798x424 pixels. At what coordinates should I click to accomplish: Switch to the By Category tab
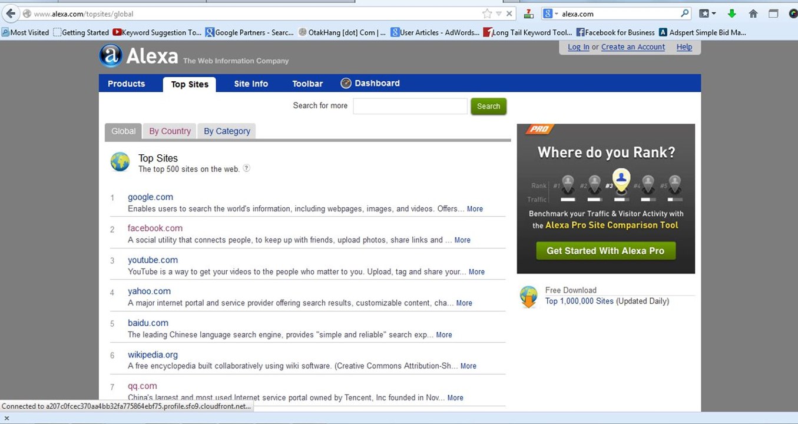coord(227,131)
